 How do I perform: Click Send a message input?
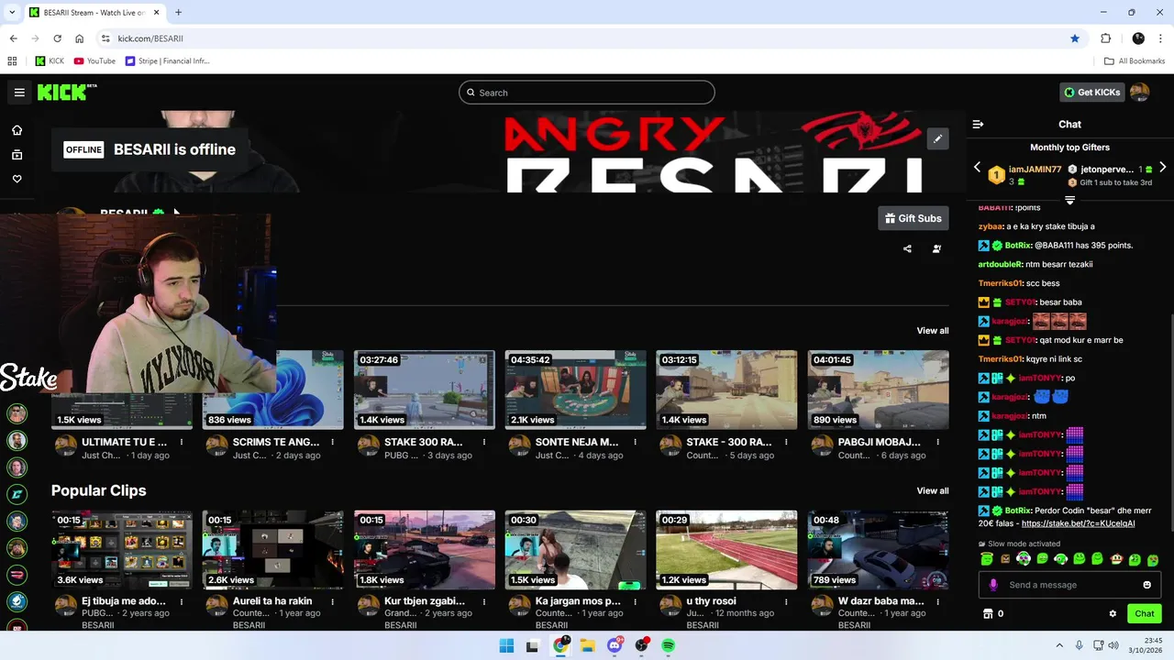click(x=1069, y=585)
